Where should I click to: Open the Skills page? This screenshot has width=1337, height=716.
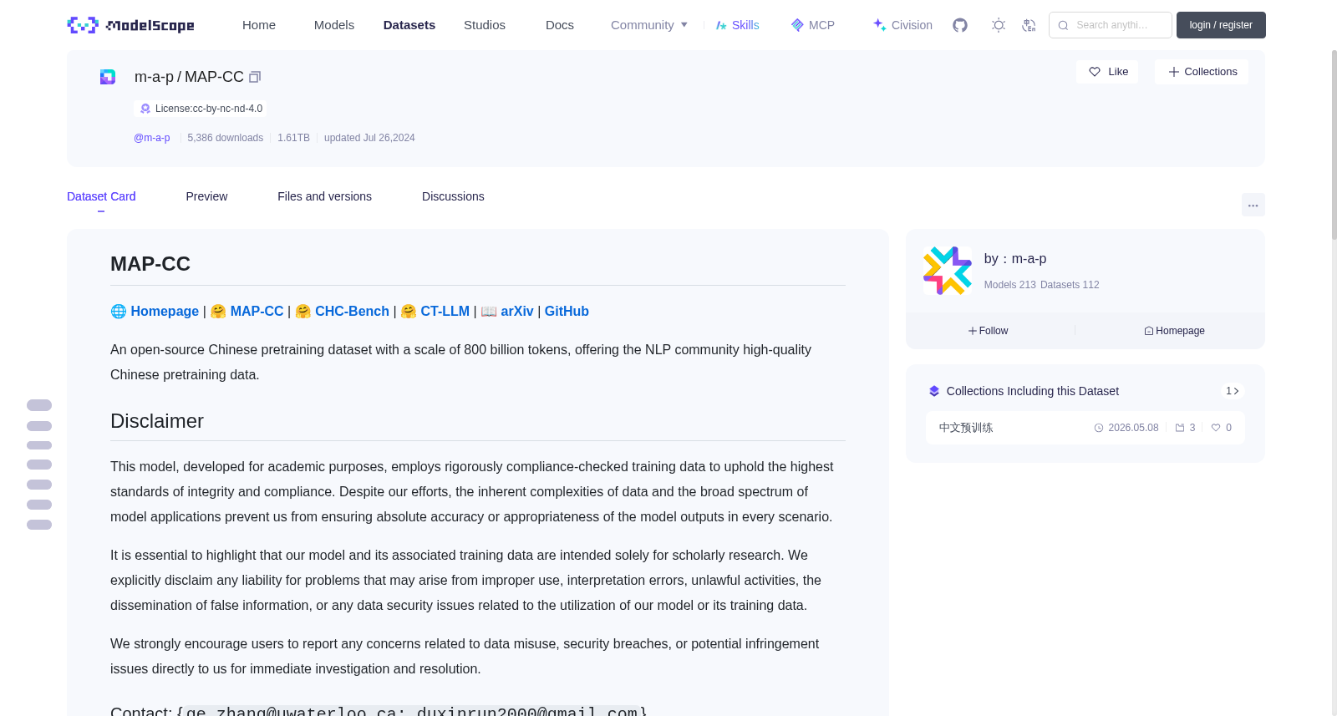point(737,25)
